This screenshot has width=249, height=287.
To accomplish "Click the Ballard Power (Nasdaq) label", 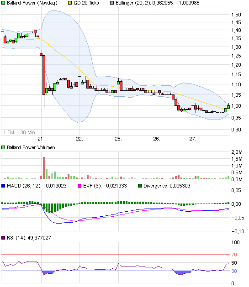I will [32, 3].
